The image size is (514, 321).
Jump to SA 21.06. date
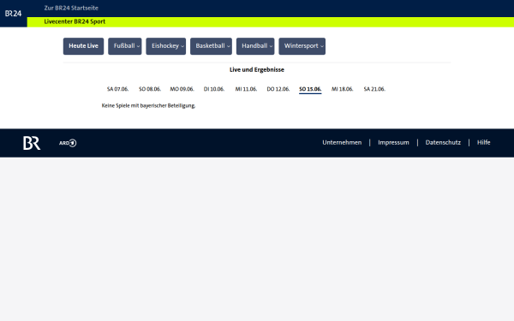(x=374, y=89)
